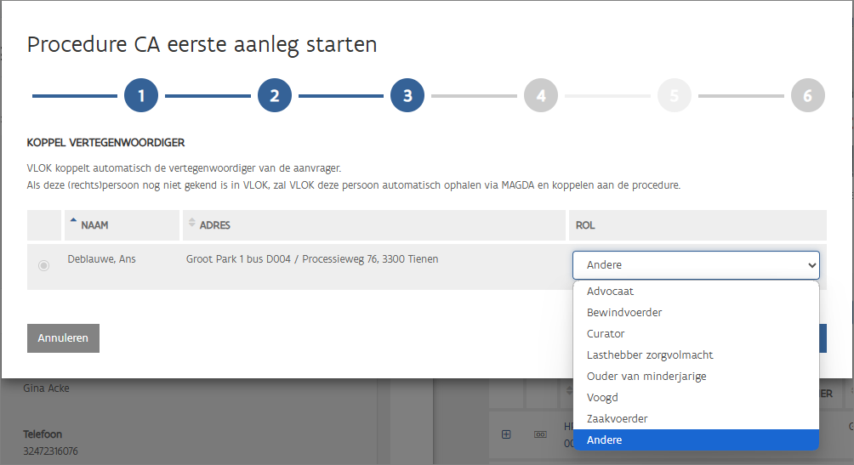Click step 6 circle in progress bar
Viewport: 854px width, 465px height.
[807, 96]
